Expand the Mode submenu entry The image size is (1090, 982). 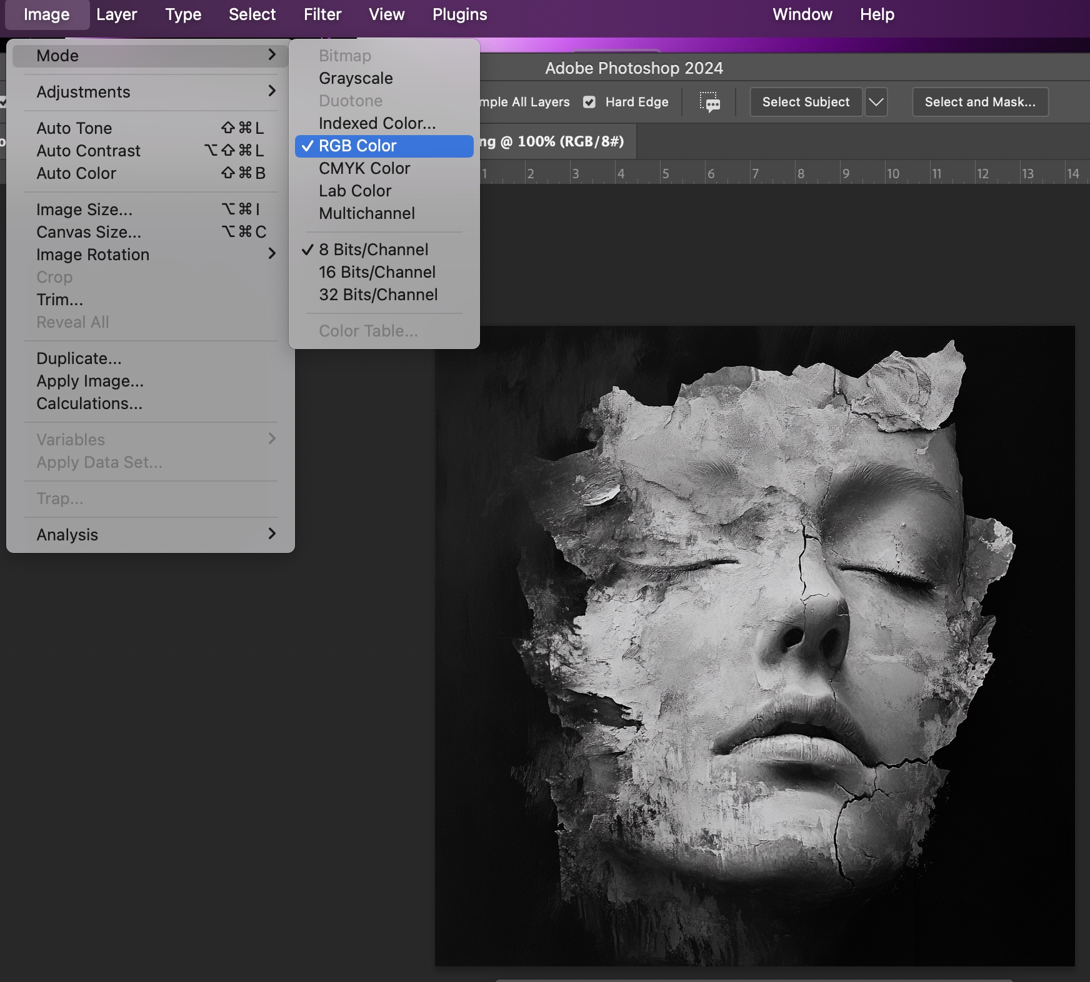150,56
